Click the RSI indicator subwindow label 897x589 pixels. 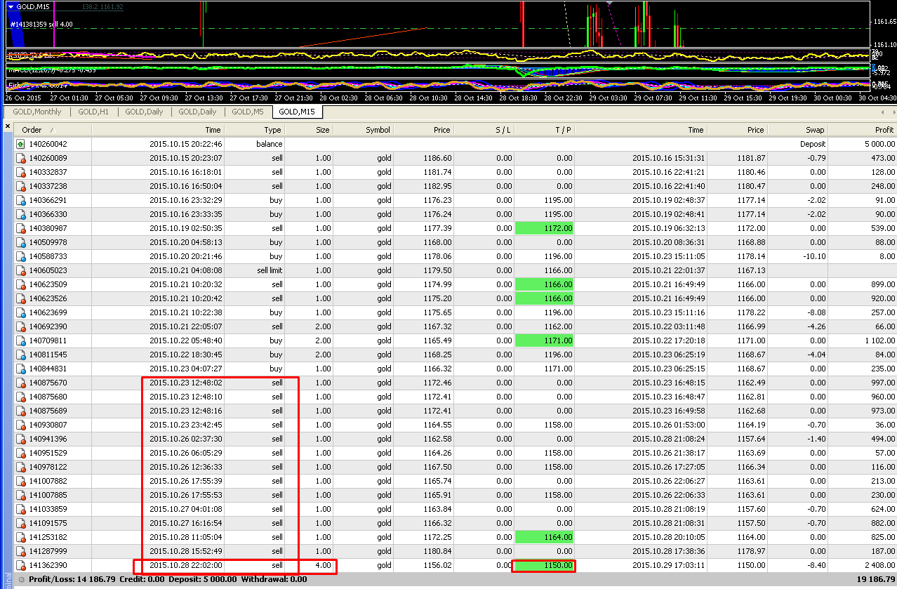point(32,55)
